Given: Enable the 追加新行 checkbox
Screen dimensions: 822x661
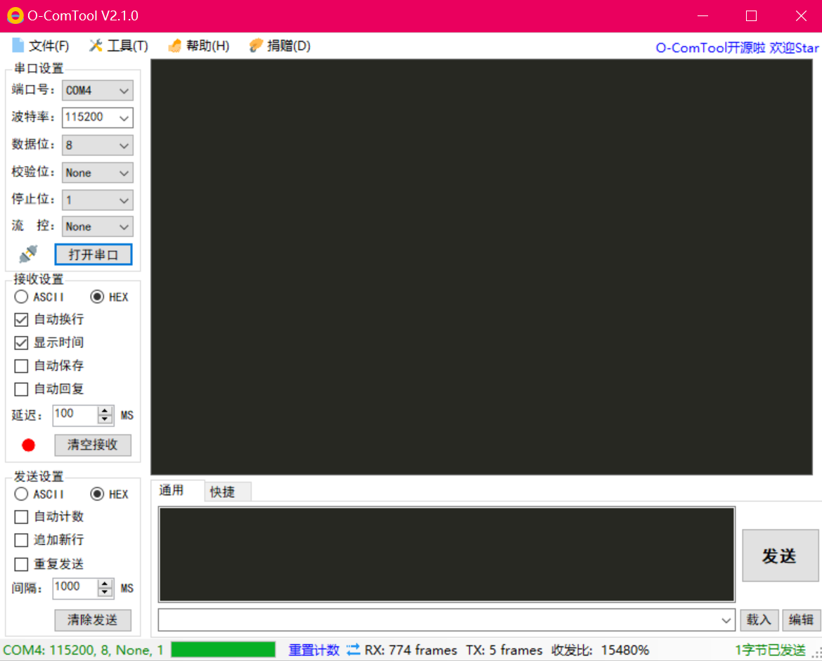Looking at the screenshot, I should (x=21, y=540).
